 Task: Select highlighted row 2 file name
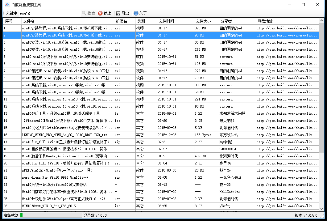(x=68, y=35)
